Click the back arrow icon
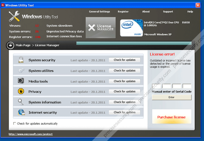The width and height of the screenshot is (204, 141). [11, 46]
